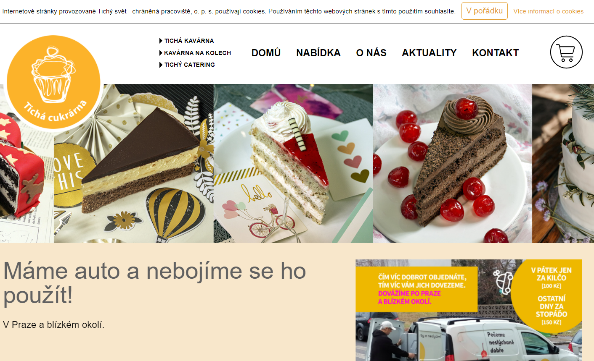Click the arrow beside Tichá kavárna

pos(161,41)
